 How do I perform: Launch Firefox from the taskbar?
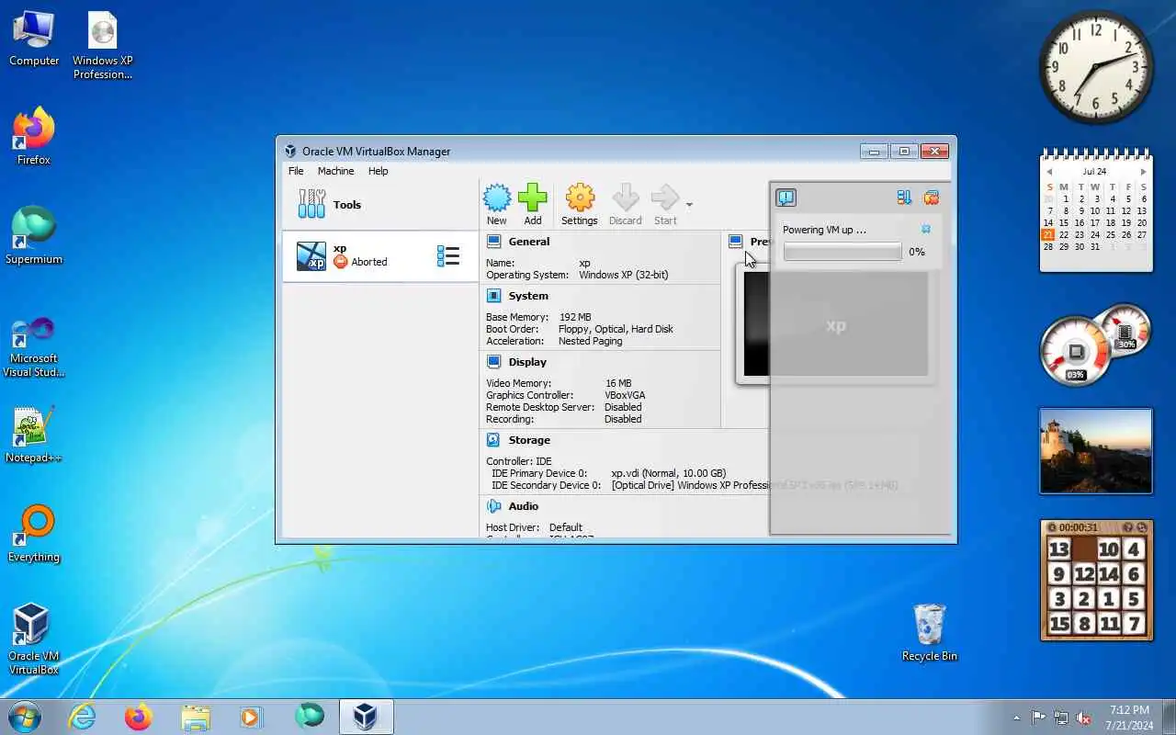pyautogui.click(x=139, y=717)
